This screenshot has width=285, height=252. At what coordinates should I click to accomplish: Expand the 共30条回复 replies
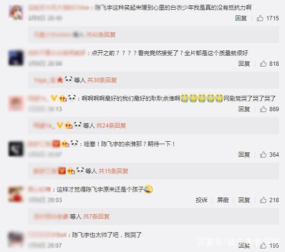102,80
